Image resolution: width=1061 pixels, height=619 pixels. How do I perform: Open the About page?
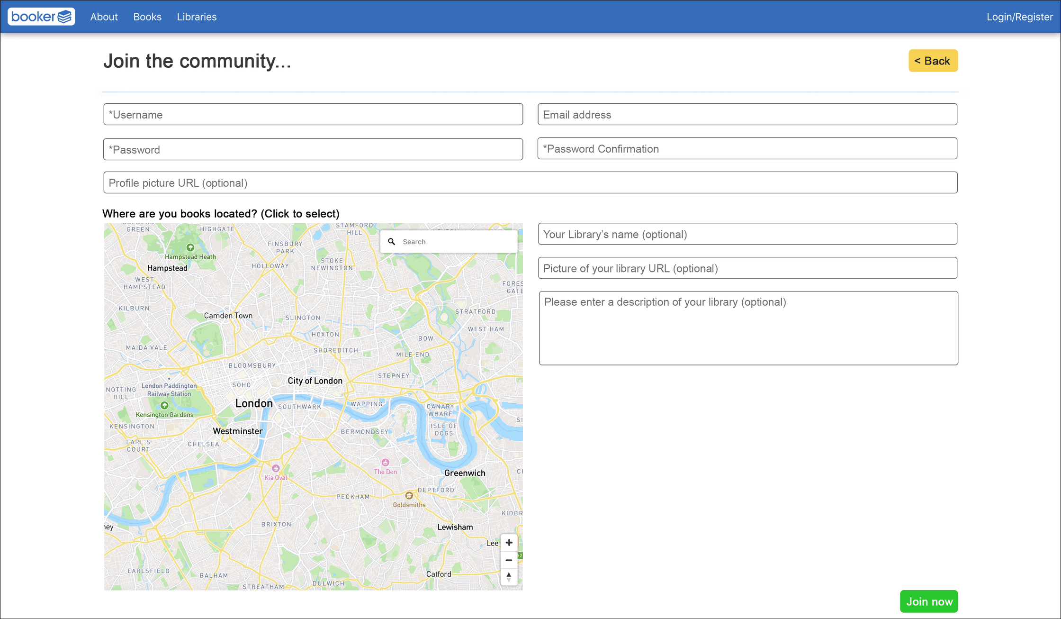104,17
